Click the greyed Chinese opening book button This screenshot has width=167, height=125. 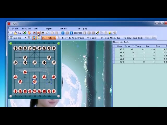click(x=150, y=38)
